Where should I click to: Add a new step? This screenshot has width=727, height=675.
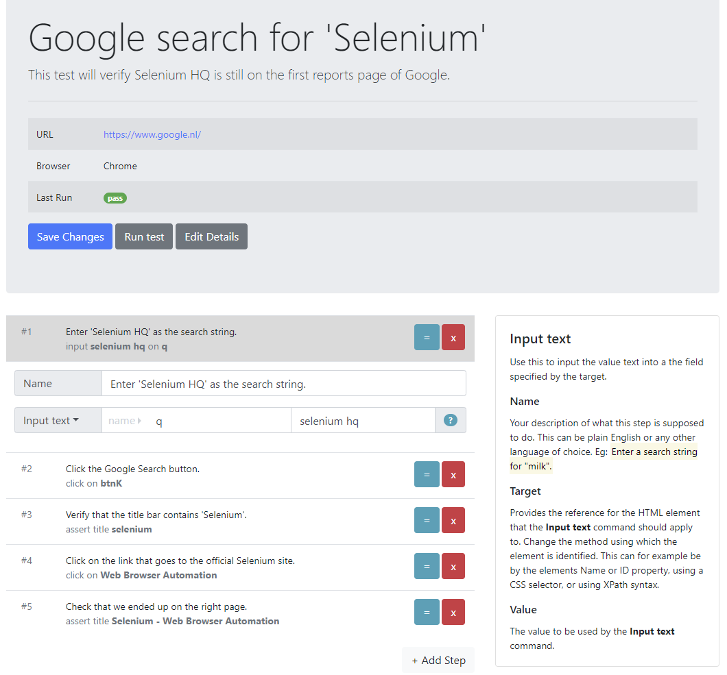pos(438,660)
